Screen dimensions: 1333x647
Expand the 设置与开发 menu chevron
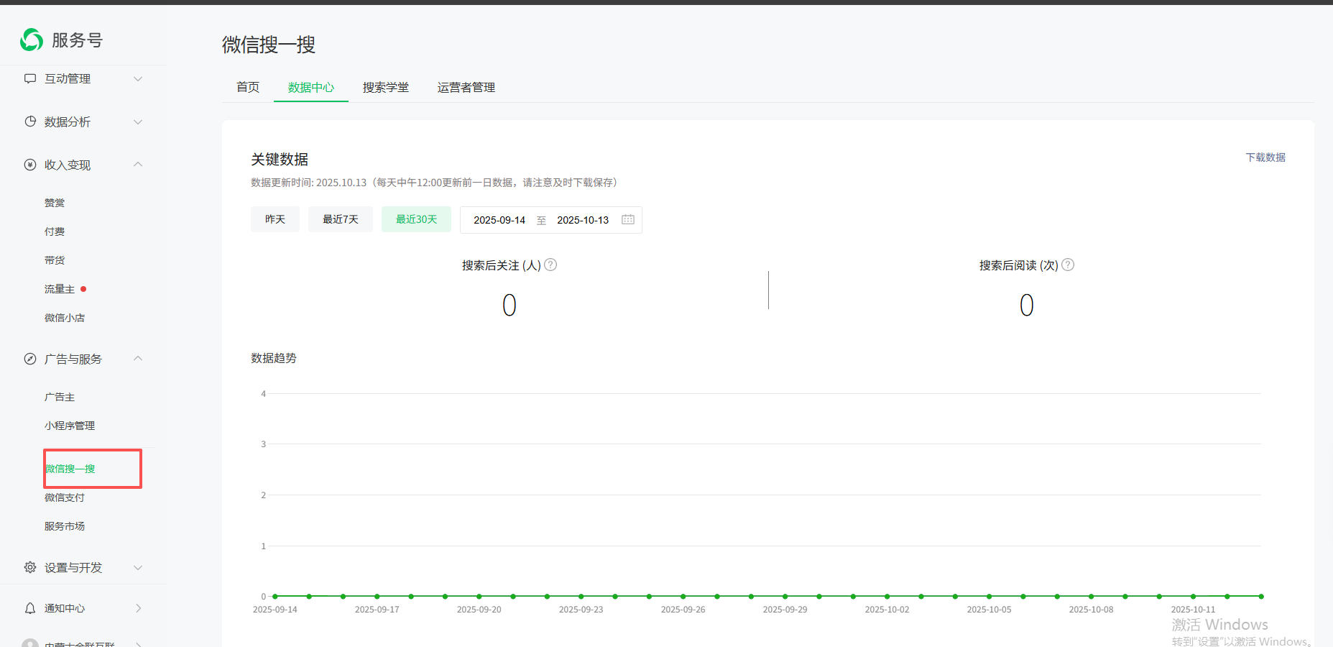click(138, 567)
